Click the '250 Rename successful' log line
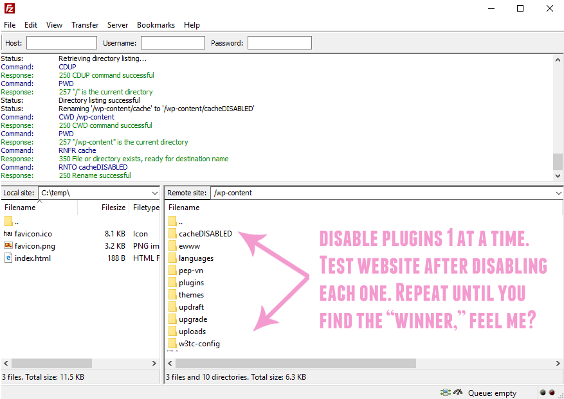Viewport: 564px width, 399px height. coord(95,175)
